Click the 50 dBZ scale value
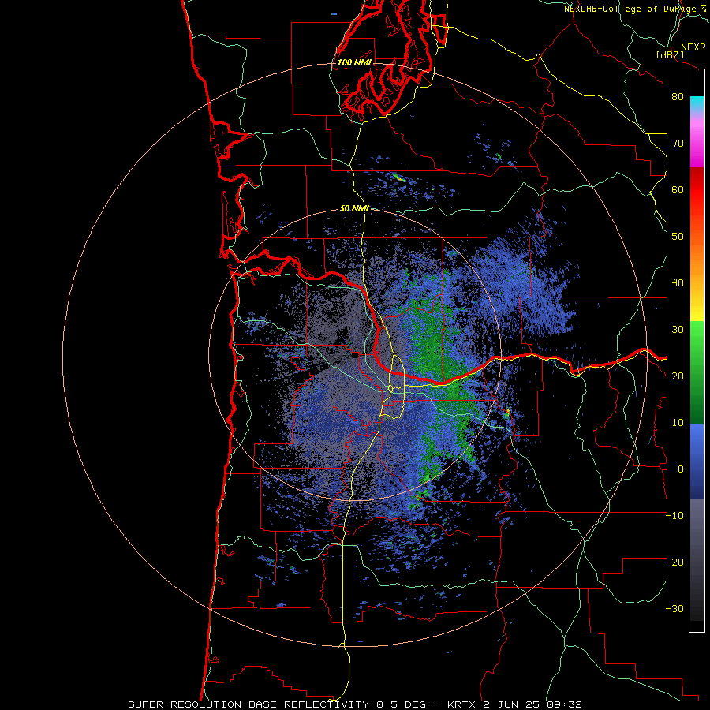 point(678,237)
